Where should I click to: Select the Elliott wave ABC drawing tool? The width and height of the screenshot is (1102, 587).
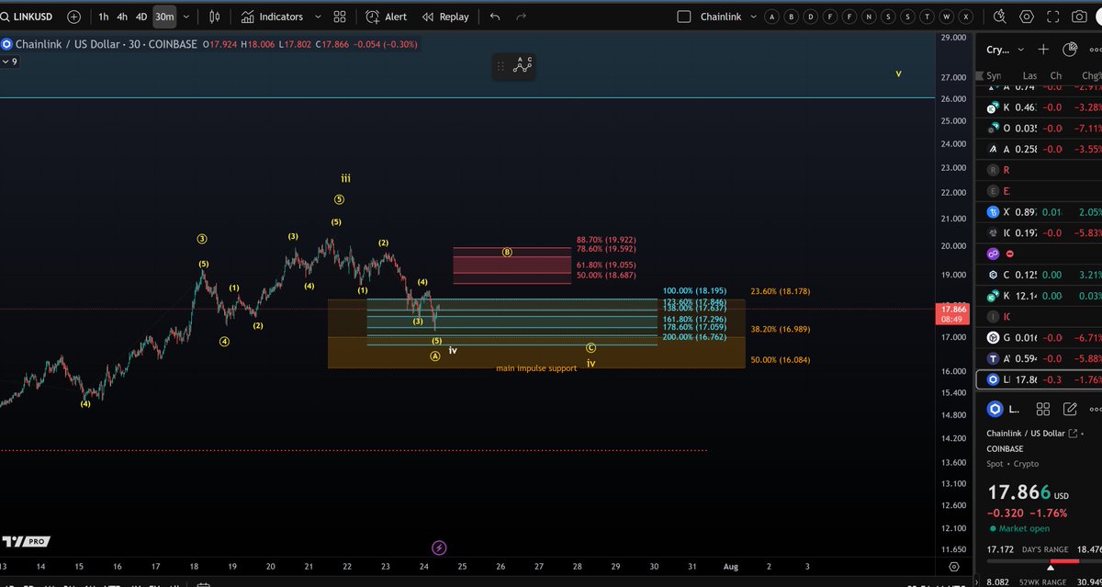tap(523, 65)
